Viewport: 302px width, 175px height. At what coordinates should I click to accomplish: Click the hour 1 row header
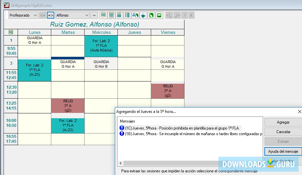point(11,40)
